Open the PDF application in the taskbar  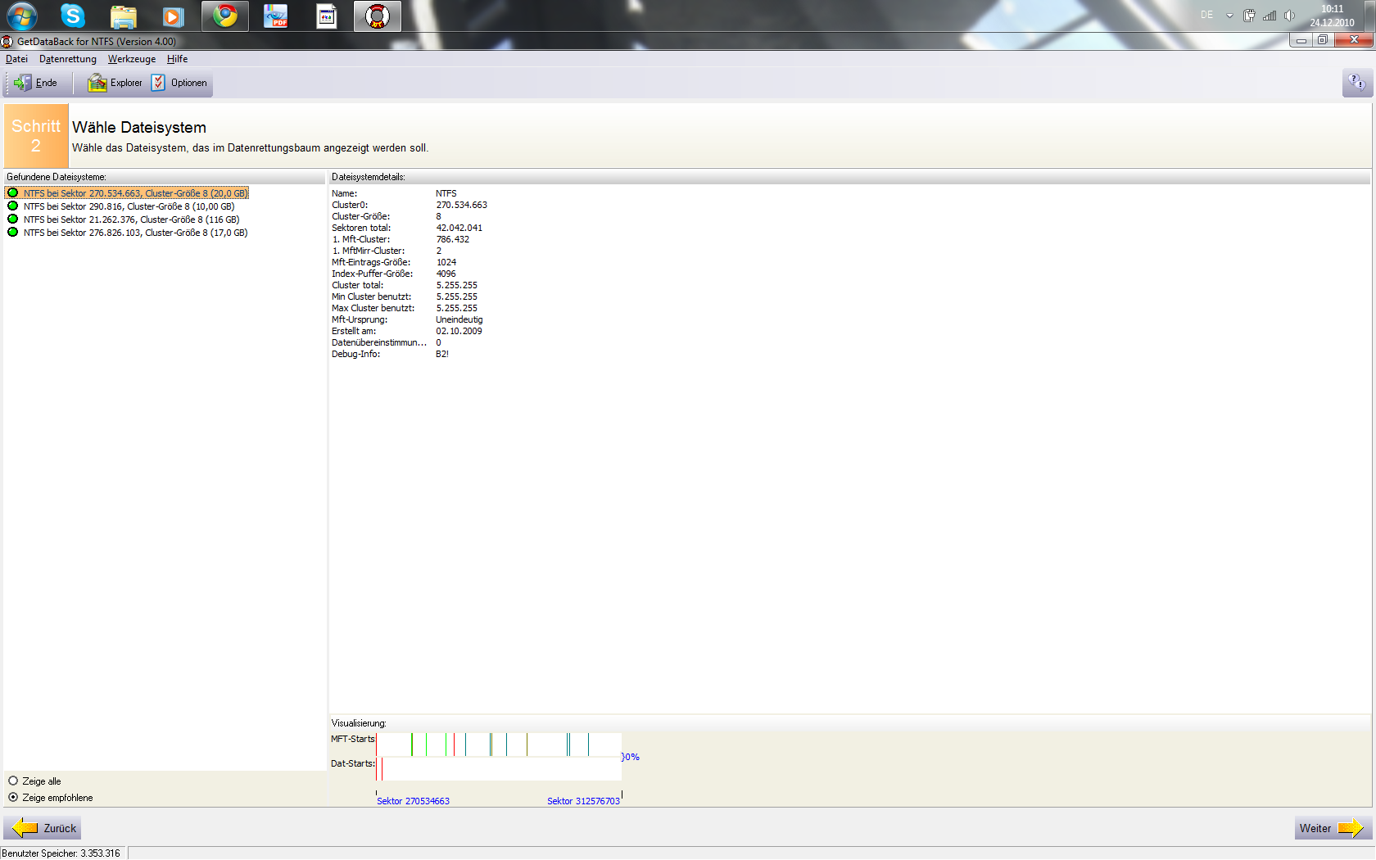(276, 16)
